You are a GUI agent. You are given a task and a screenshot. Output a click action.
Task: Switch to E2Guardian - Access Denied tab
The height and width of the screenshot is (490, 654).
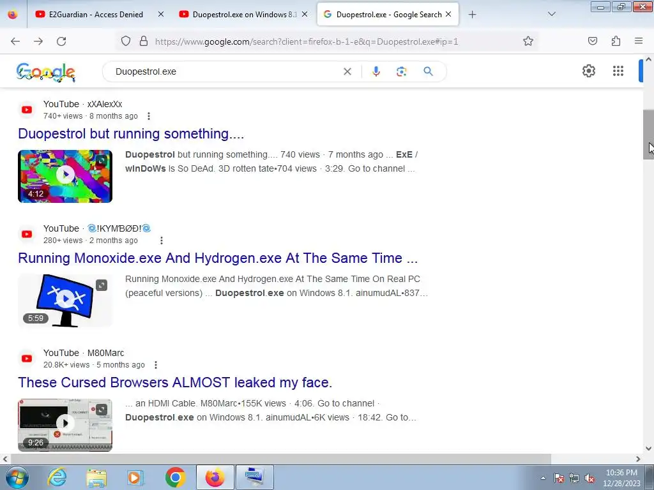coord(96,15)
